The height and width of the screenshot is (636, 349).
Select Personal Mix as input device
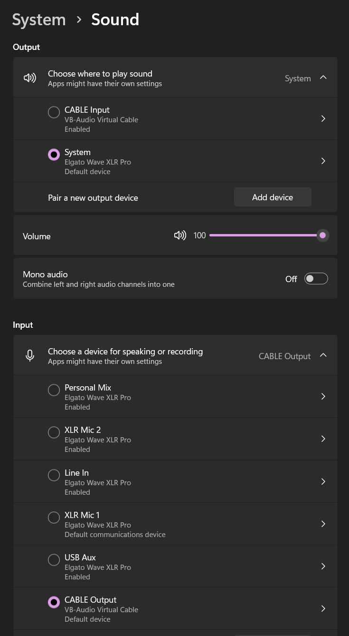(54, 390)
